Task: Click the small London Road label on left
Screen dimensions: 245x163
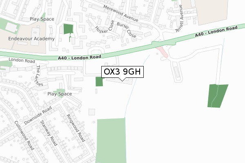Action: (x=22, y=60)
